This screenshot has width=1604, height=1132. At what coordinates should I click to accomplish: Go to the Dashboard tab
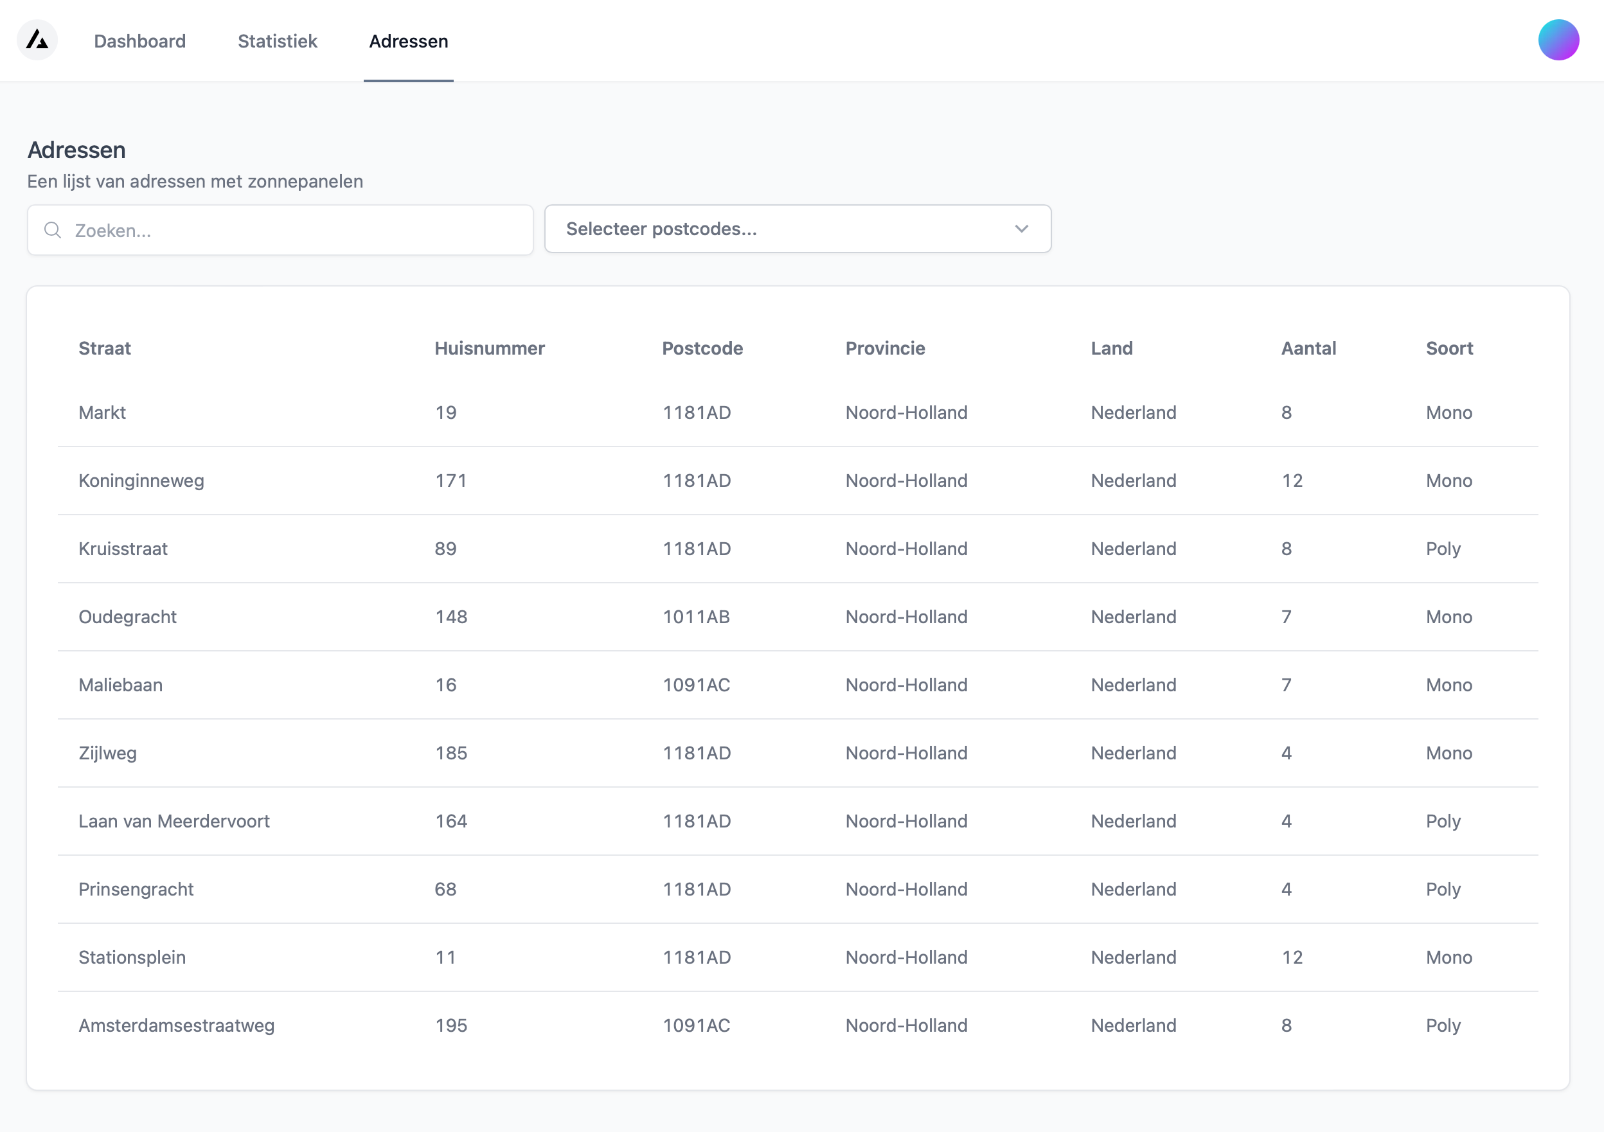tap(139, 41)
